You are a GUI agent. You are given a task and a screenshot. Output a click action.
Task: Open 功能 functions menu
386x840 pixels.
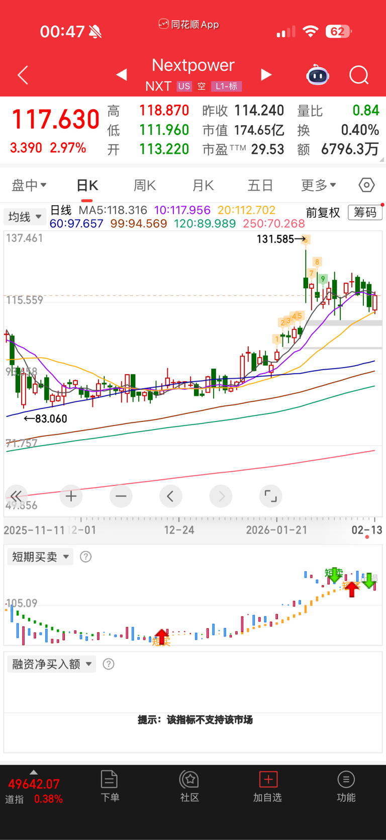coord(346,786)
